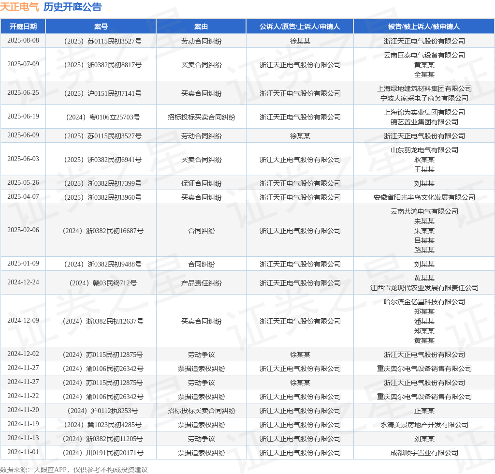Click defendant 锦艺置业集团有限公司
The height and width of the screenshot is (474, 495).
click(424, 122)
